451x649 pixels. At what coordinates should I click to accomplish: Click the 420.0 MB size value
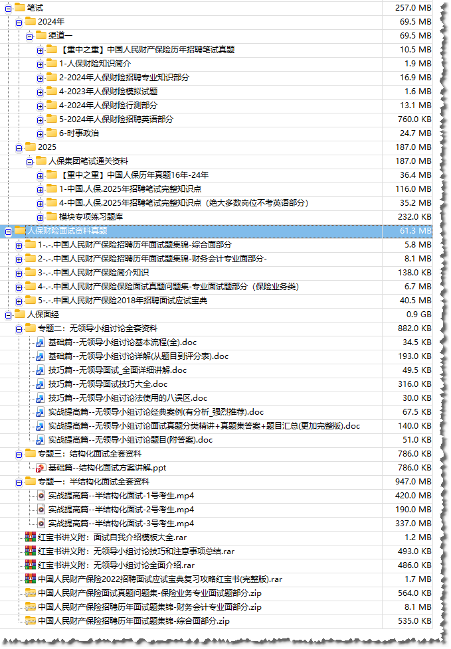pyautogui.click(x=413, y=496)
